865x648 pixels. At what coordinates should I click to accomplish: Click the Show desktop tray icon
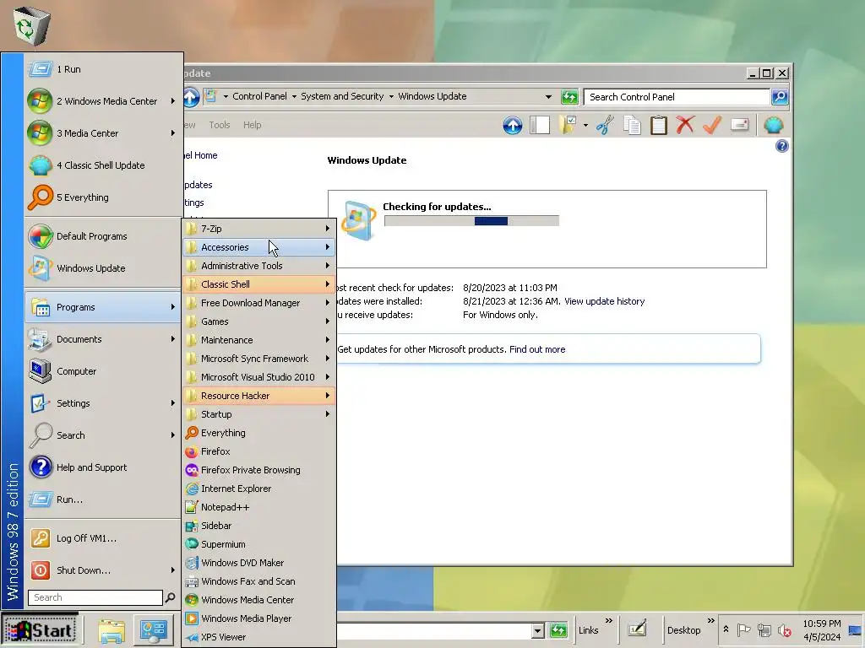(x=855, y=630)
